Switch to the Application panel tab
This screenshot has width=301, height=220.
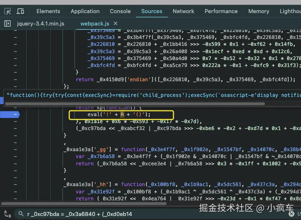coord(85,11)
